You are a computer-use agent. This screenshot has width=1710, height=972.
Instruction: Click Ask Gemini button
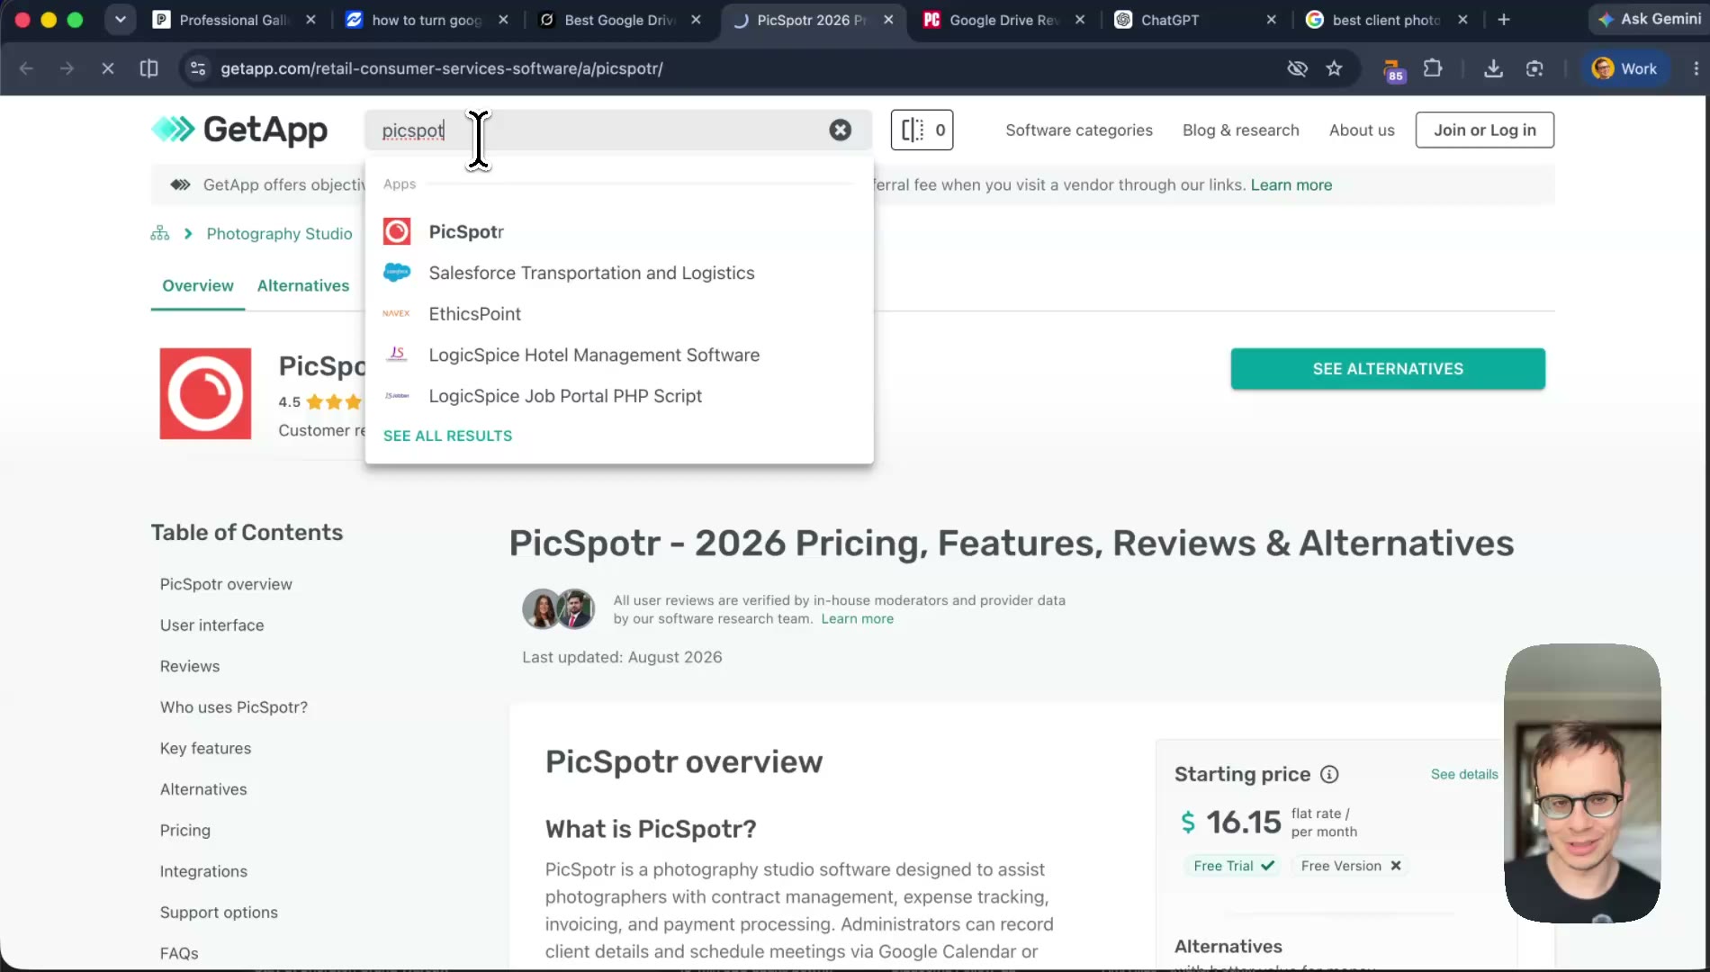click(1649, 19)
